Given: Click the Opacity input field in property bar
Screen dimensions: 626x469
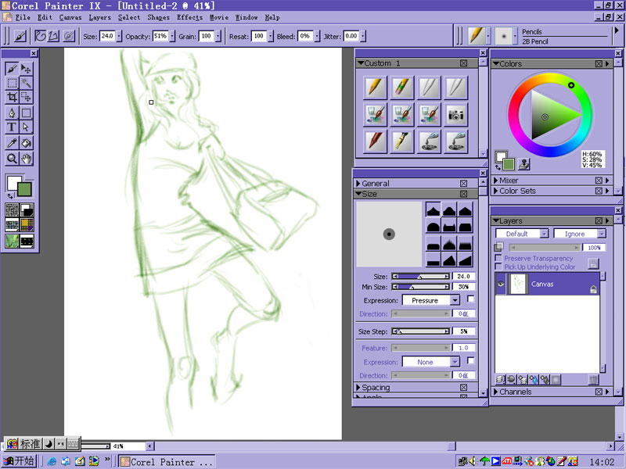Looking at the screenshot, I should pos(160,36).
